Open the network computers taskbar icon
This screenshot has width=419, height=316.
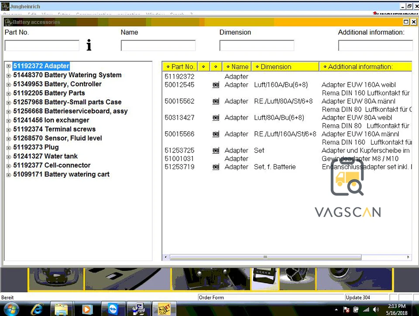point(138,309)
